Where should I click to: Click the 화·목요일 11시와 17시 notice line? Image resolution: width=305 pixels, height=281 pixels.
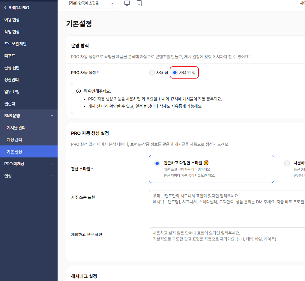click(155, 99)
